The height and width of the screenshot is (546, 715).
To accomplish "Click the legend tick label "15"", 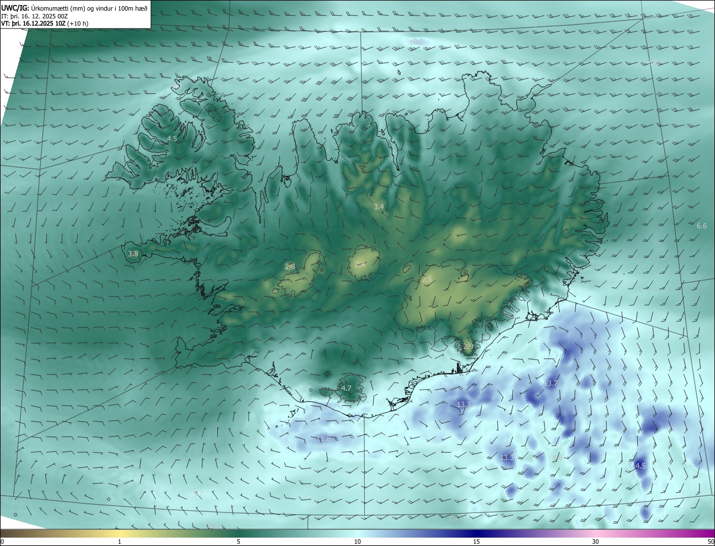I will click(476, 542).
